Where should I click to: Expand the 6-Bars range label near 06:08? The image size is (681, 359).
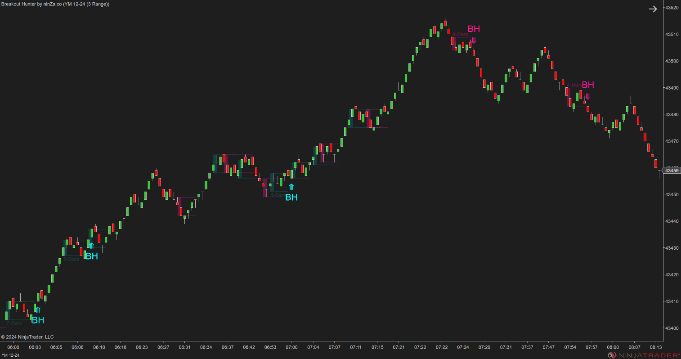click(71, 259)
